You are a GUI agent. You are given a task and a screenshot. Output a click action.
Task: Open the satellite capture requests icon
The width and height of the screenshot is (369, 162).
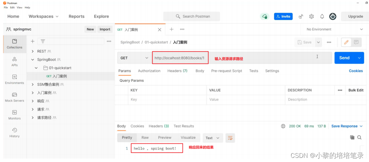pyautogui.click(x=301, y=17)
